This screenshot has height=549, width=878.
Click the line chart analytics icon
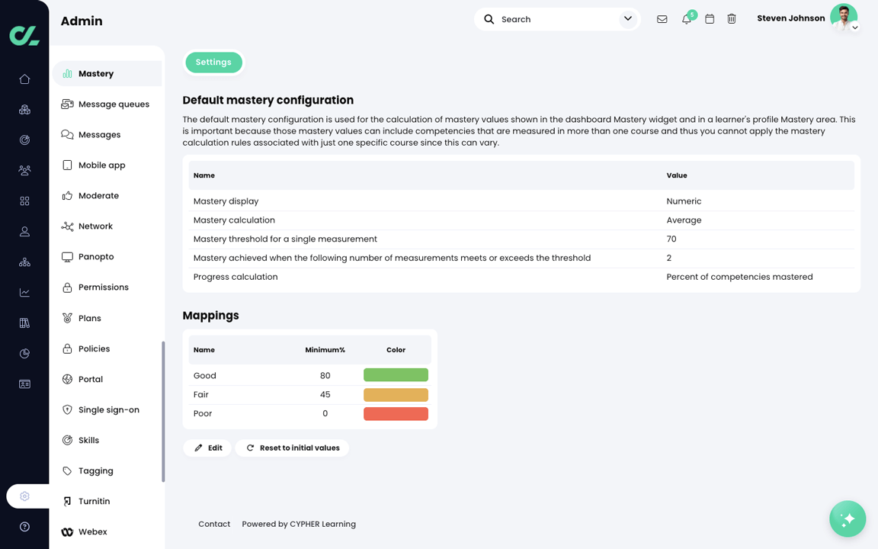click(x=24, y=292)
